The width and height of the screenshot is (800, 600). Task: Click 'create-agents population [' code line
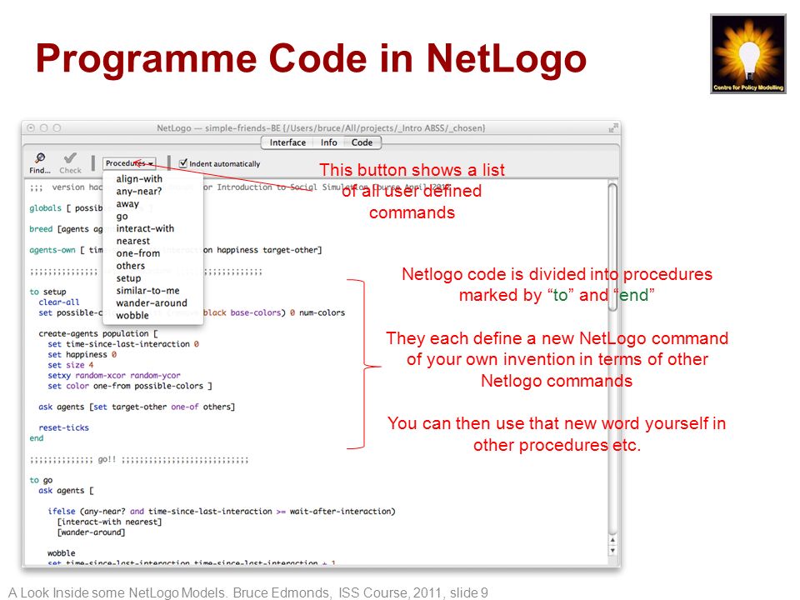[98, 333]
